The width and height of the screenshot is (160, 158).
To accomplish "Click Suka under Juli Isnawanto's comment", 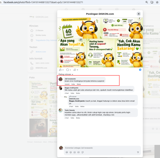I will (x=73, y=84).
